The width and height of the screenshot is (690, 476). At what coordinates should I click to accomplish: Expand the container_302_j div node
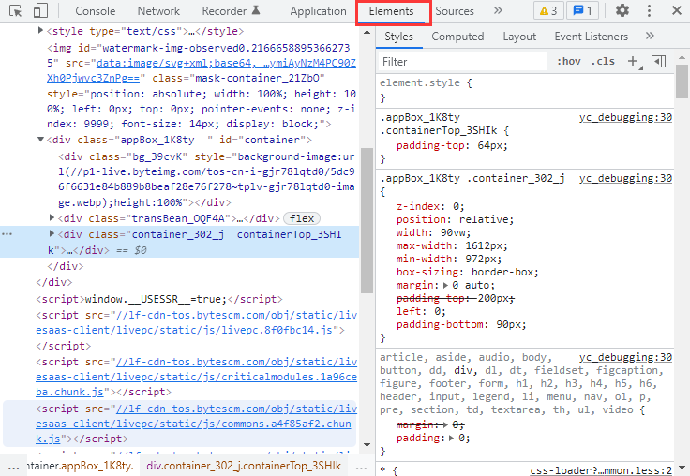(52, 233)
